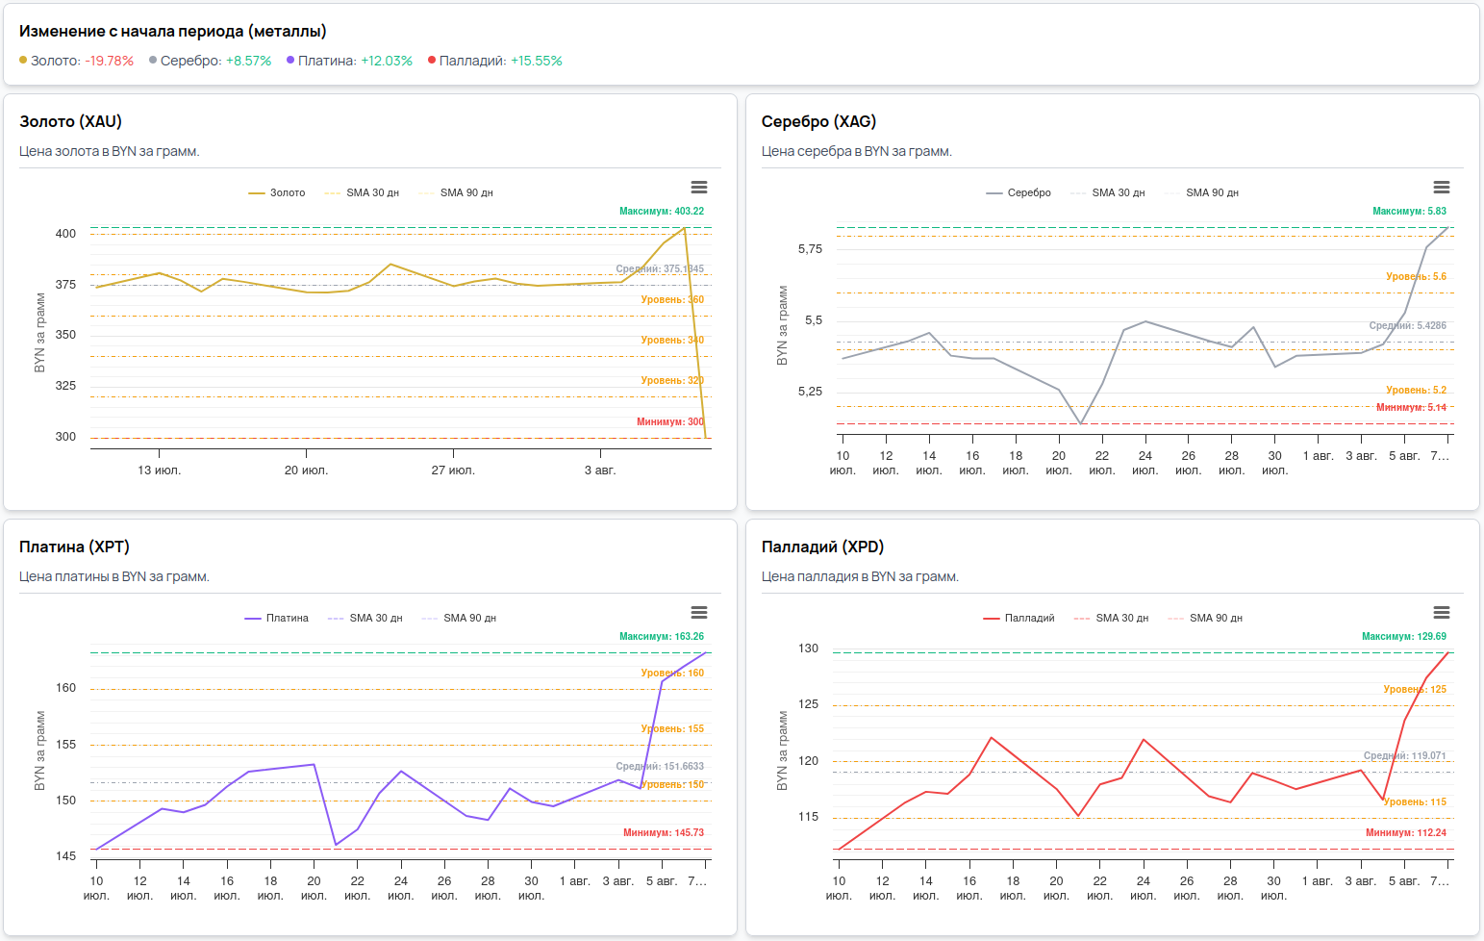Open the chart menu for Серебро (XAG)
This screenshot has height=941, width=1484.
pyautogui.click(x=1442, y=187)
